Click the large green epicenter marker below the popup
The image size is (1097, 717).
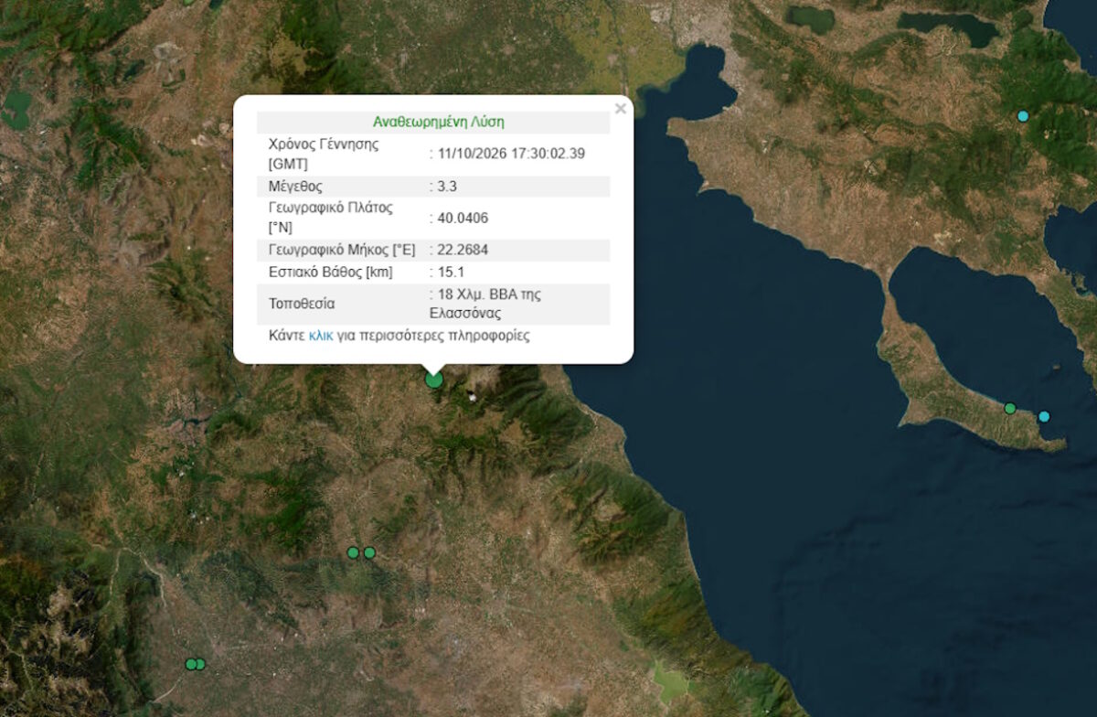tap(434, 379)
